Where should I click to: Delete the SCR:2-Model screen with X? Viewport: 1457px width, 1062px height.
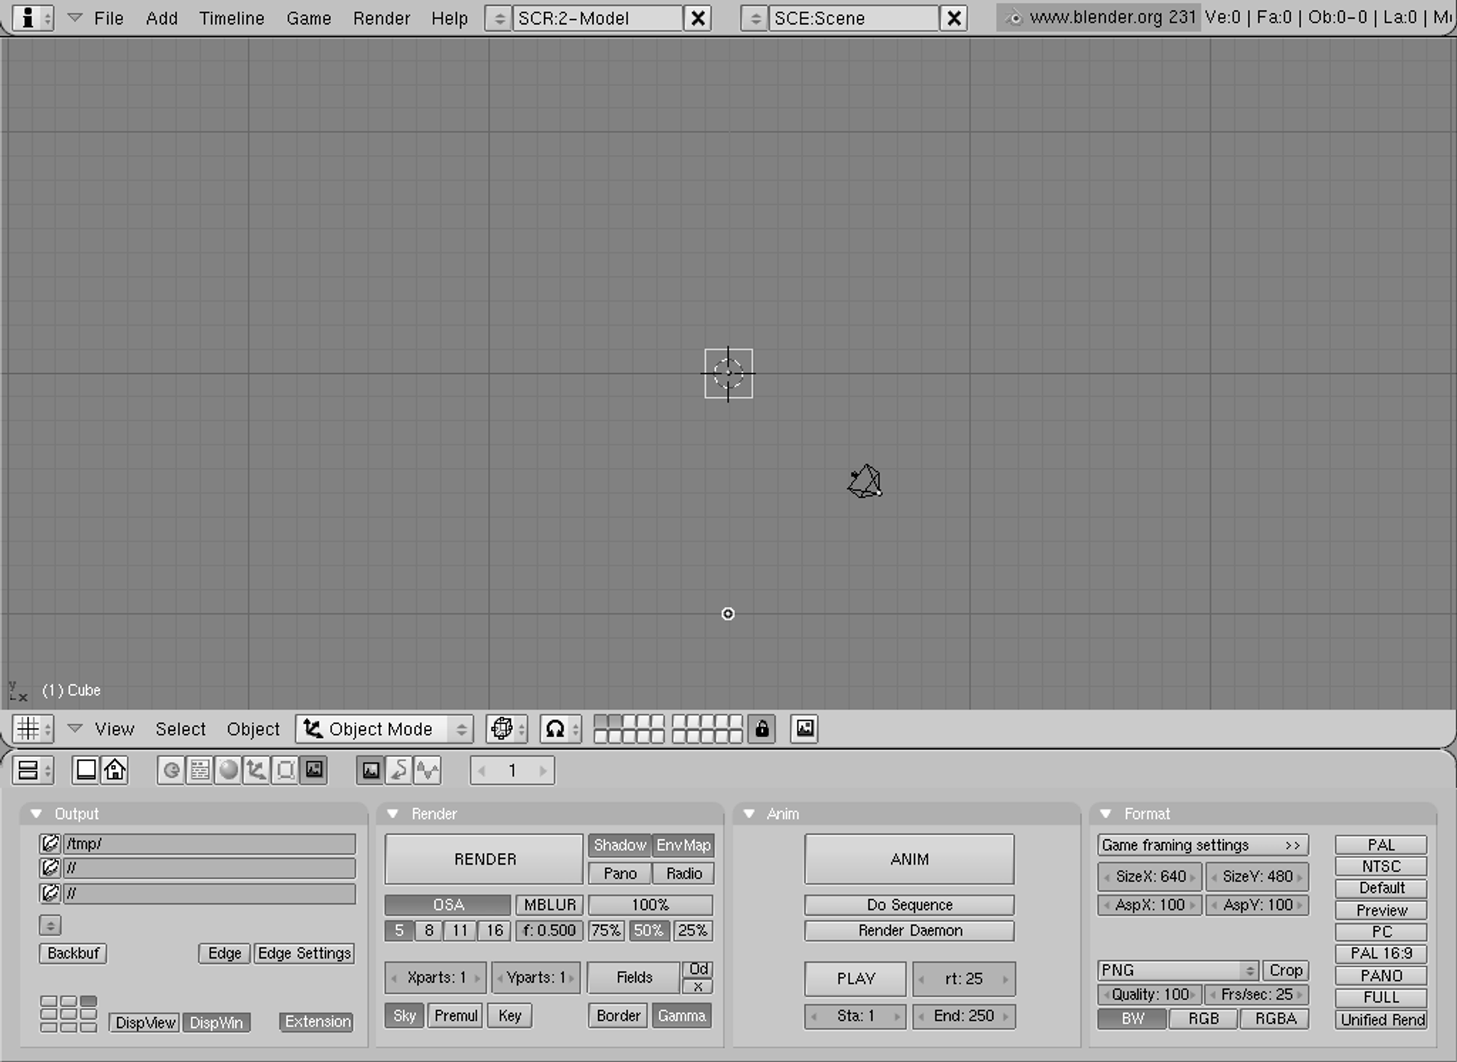click(698, 18)
